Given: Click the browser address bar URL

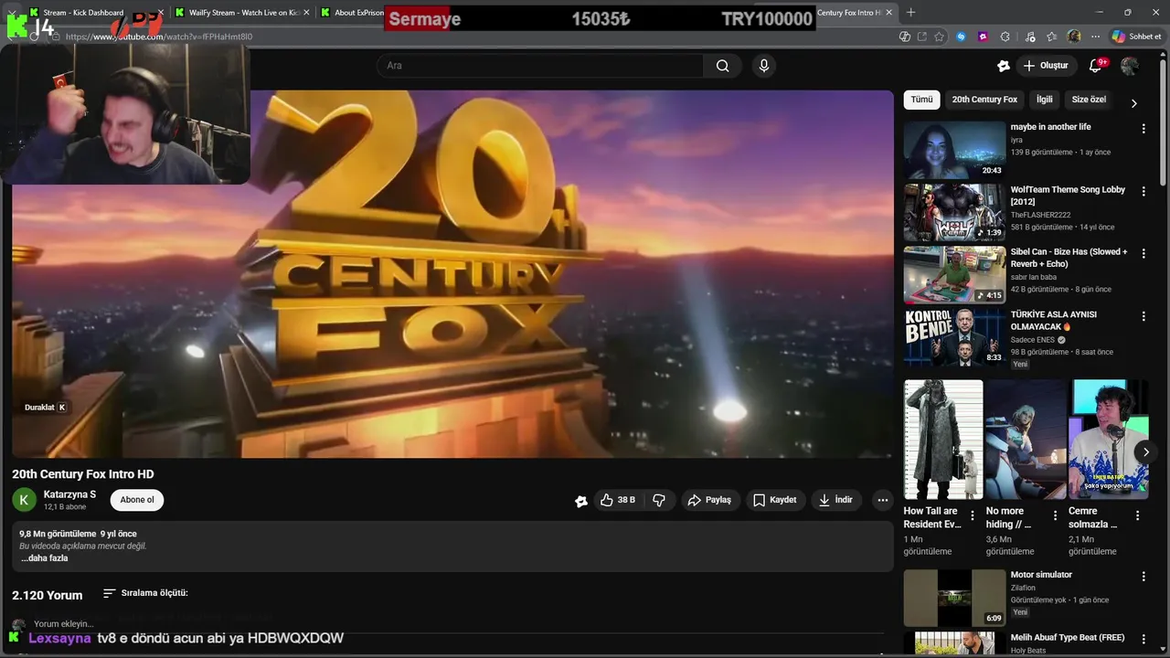Looking at the screenshot, I should click(159, 37).
